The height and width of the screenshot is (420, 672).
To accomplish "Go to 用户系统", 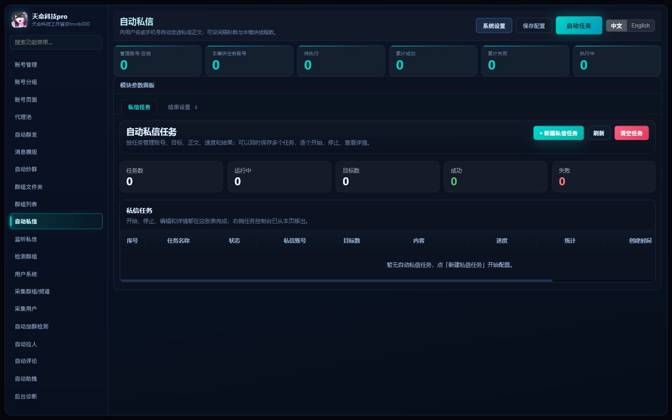I will pos(56,274).
